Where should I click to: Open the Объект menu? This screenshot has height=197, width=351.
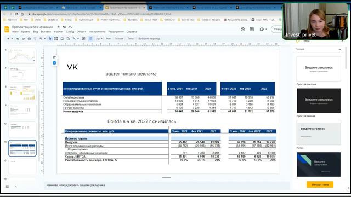(81, 32)
